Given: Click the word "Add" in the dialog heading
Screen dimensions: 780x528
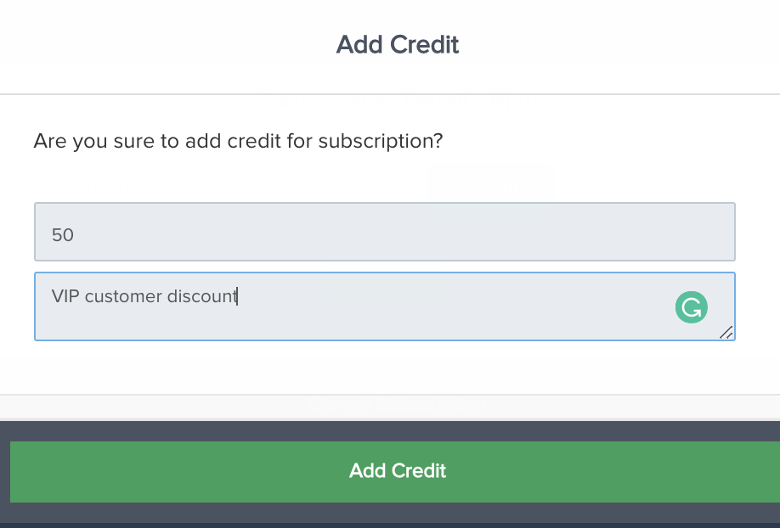Looking at the screenshot, I should (359, 44).
